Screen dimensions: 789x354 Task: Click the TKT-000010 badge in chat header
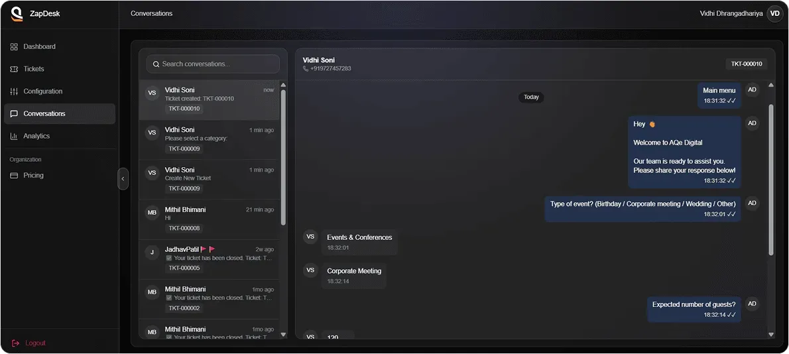click(746, 64)
